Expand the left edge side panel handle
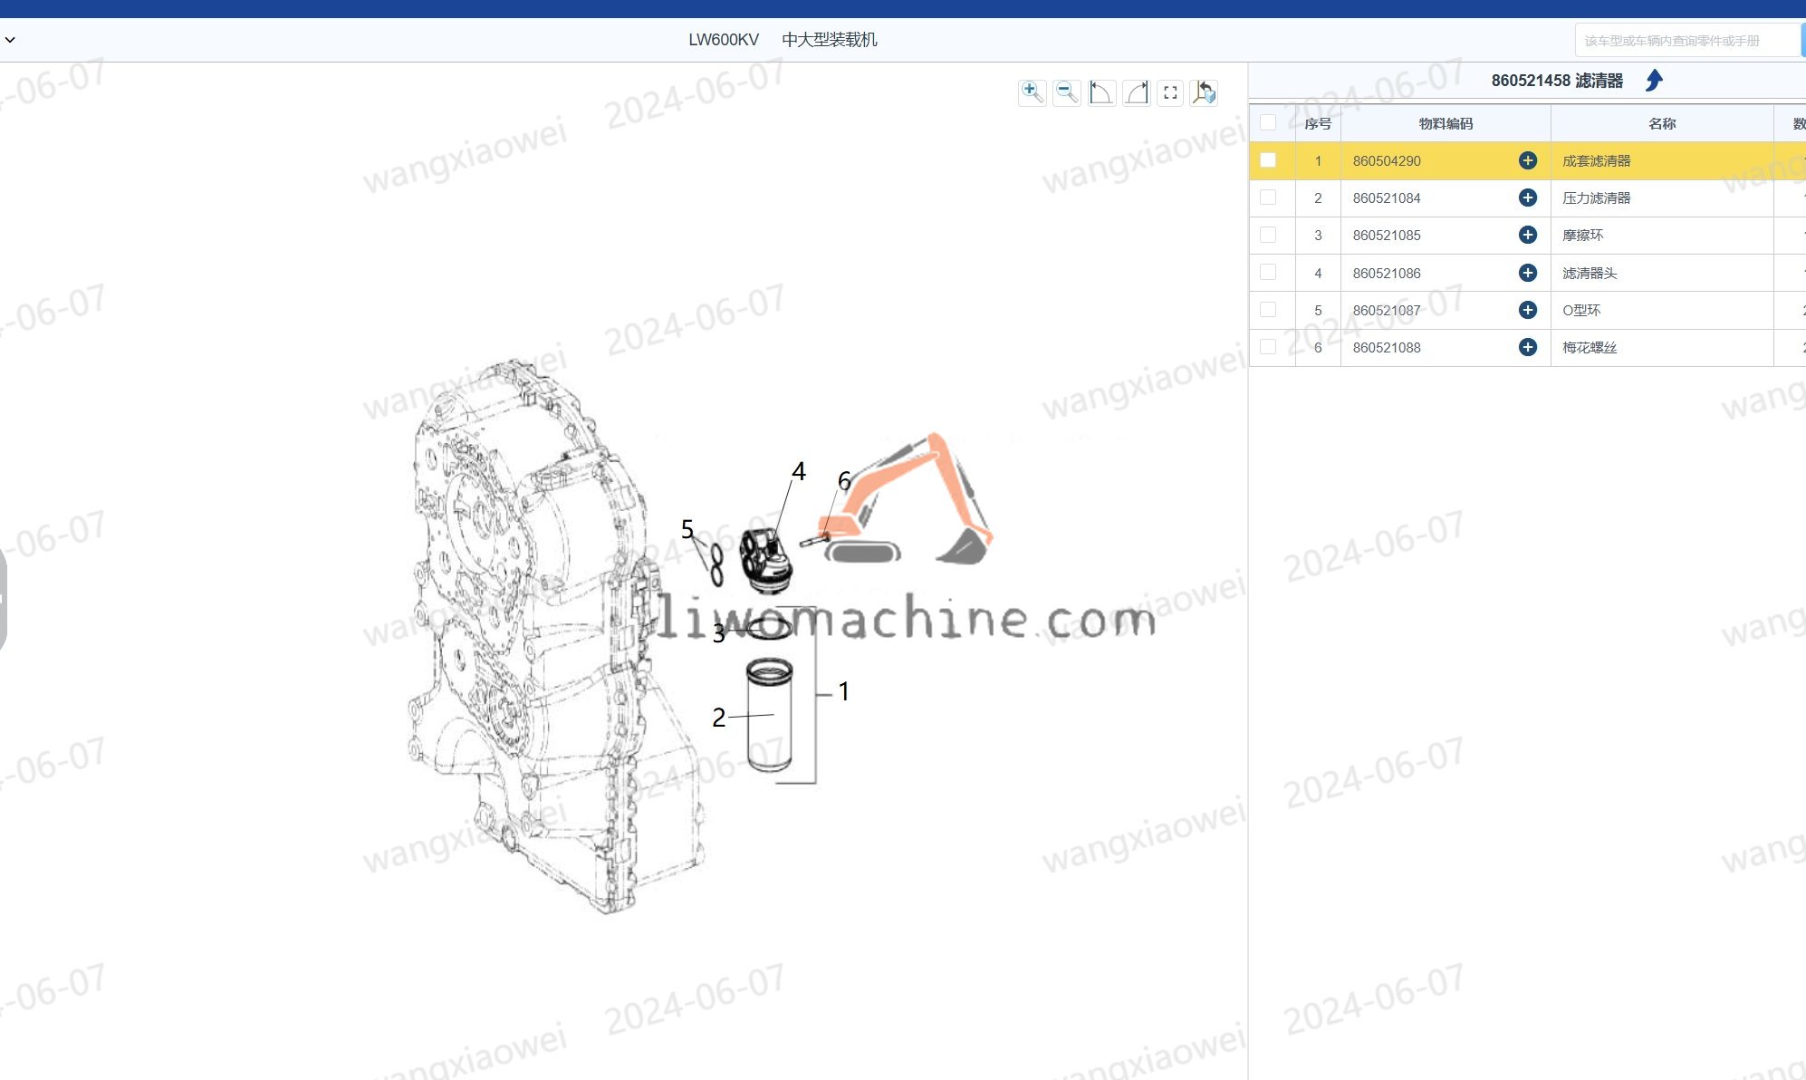The width and height of the screenshot is (1806, 1080). pos(3,598)
